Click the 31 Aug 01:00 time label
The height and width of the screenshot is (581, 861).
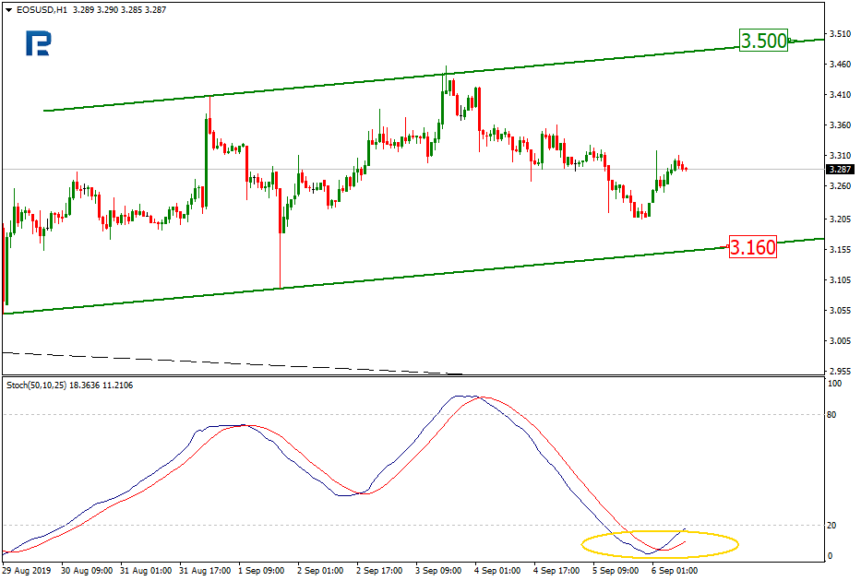[146, 571]
